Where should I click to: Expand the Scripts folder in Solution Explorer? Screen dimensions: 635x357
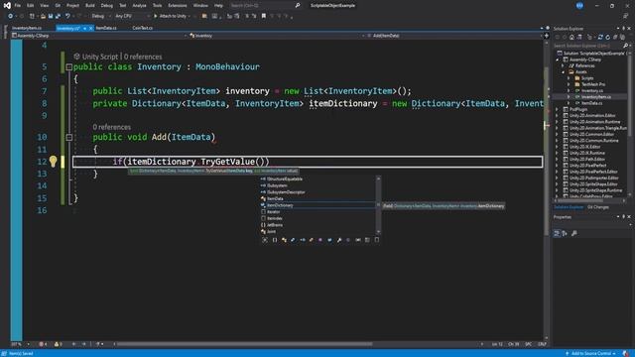569,78
